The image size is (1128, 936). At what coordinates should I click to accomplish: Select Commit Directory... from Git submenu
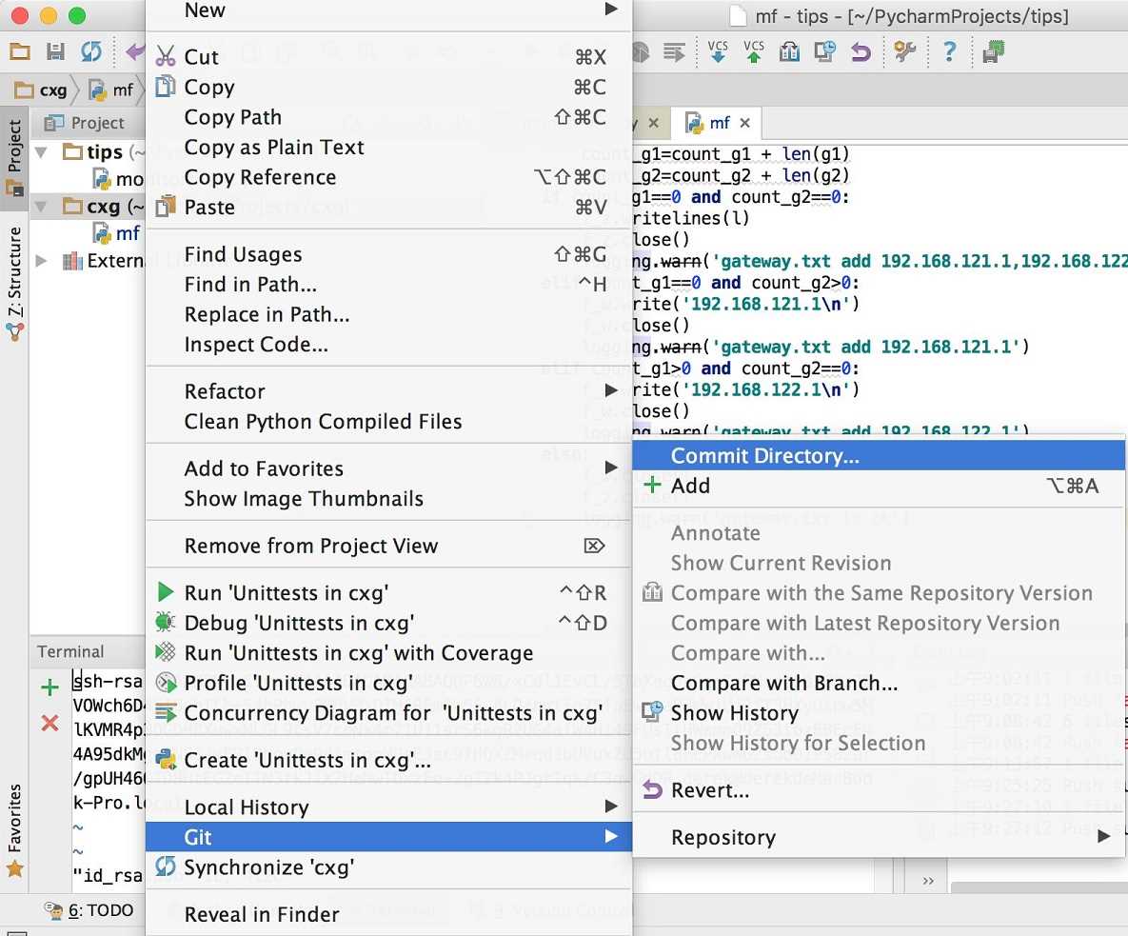point(764,456)
